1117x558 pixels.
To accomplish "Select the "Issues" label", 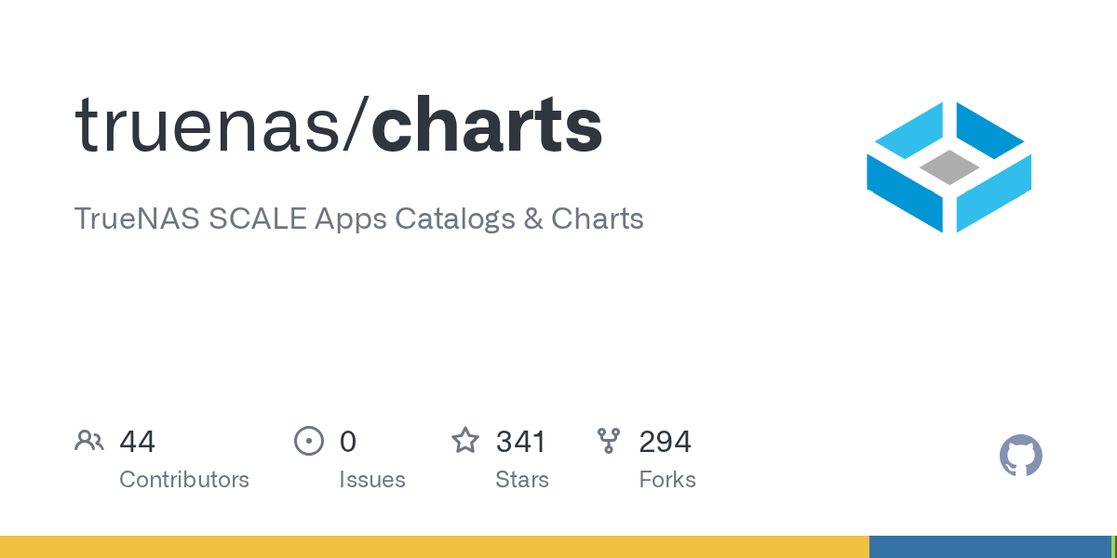I will click(372, 480).
